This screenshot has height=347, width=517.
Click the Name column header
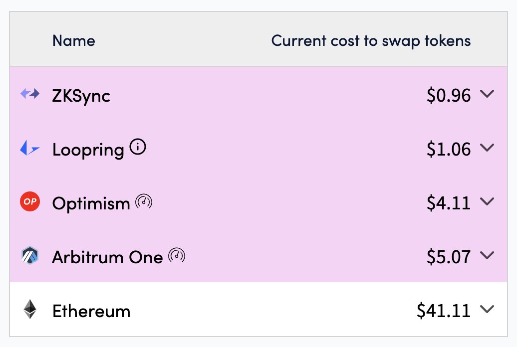[x=74, y=41]
